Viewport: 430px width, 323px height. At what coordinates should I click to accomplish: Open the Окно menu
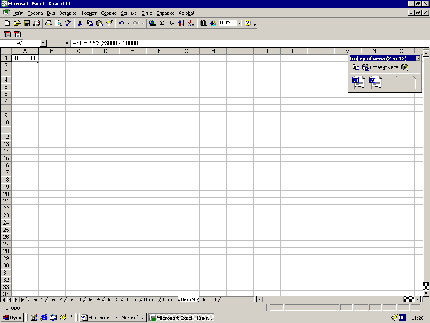pos(147,13)
